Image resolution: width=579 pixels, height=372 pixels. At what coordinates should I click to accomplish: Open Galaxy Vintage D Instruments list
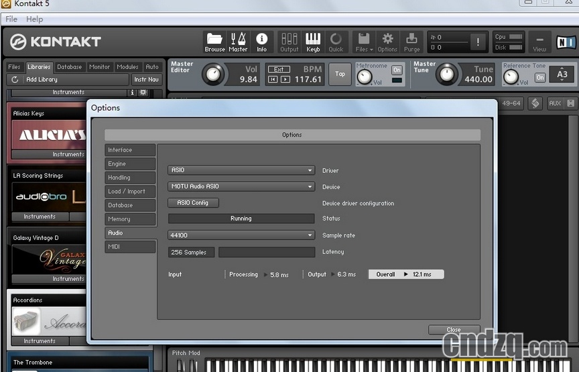pos(49,279)
